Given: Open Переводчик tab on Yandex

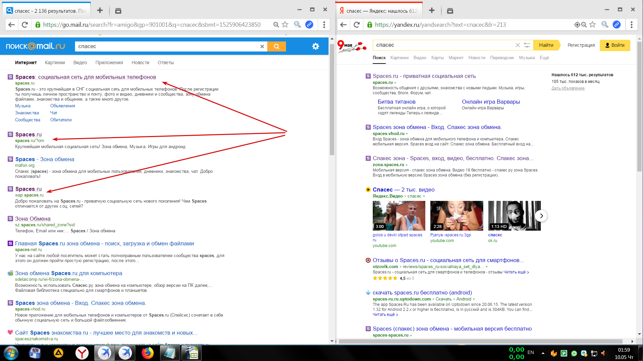Looking at the screenshot, I should pyautogui.click(x=502, y=58).
